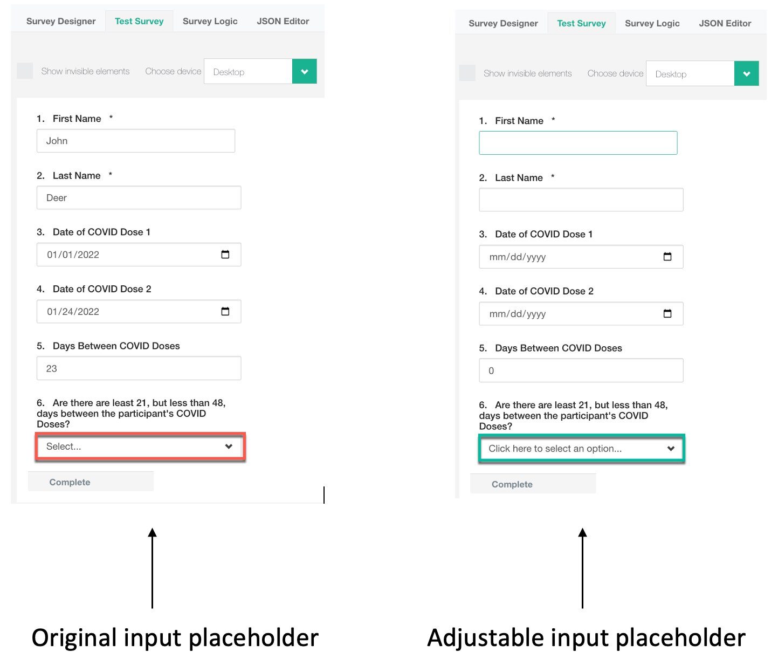The image size is (771, 659).
Task: Open the left "Select..." dropdown
Action: (140, 447)
